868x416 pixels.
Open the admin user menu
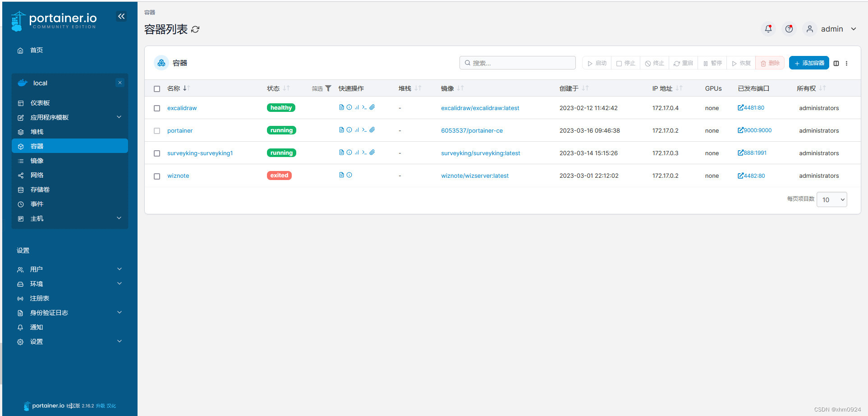pyautogui.click(x=831, y=29)
